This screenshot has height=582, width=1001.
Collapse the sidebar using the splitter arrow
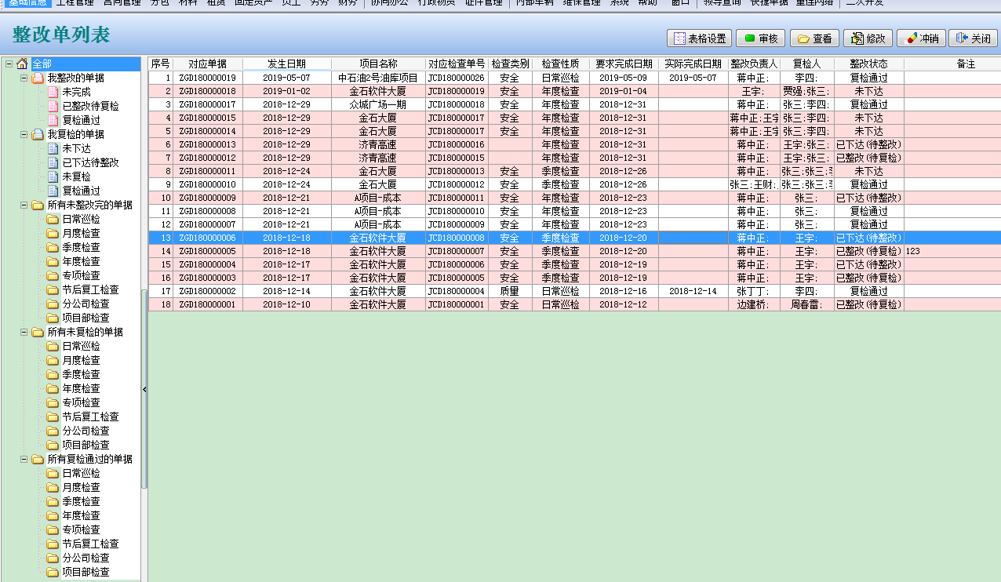point(144,389)
